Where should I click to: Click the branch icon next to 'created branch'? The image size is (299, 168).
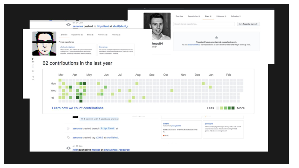(68, 128)
